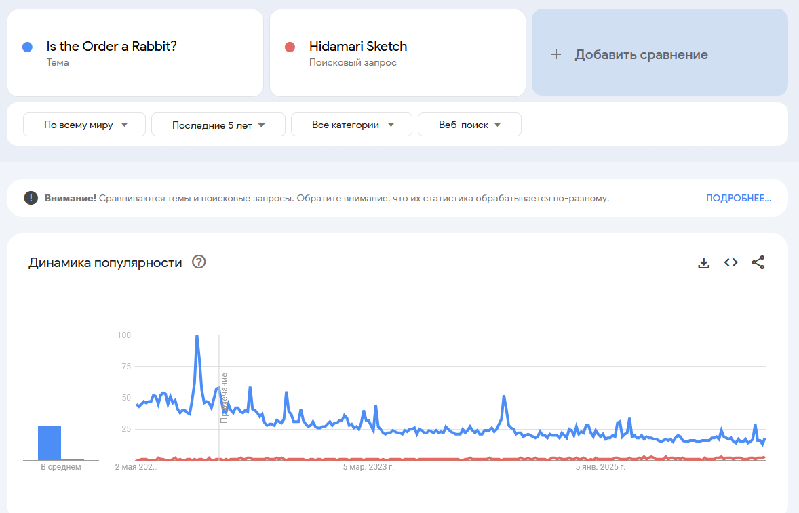
Task: Click the ПОДРОБНЕЕ link
Action: click(x=739, y=198)
